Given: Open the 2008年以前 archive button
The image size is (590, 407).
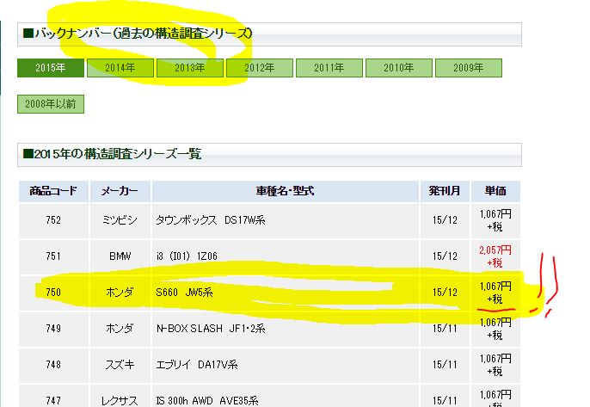Looking at the screenshot, I should pos(51,104).
